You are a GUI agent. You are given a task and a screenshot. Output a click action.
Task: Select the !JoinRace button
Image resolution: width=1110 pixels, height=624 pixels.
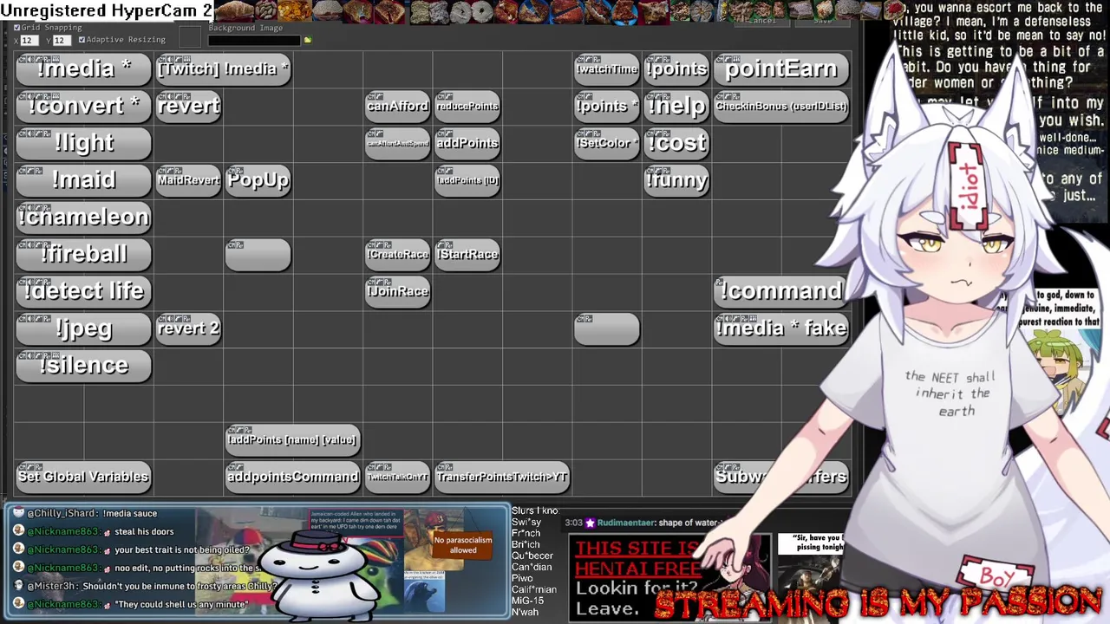coord(397,291)
